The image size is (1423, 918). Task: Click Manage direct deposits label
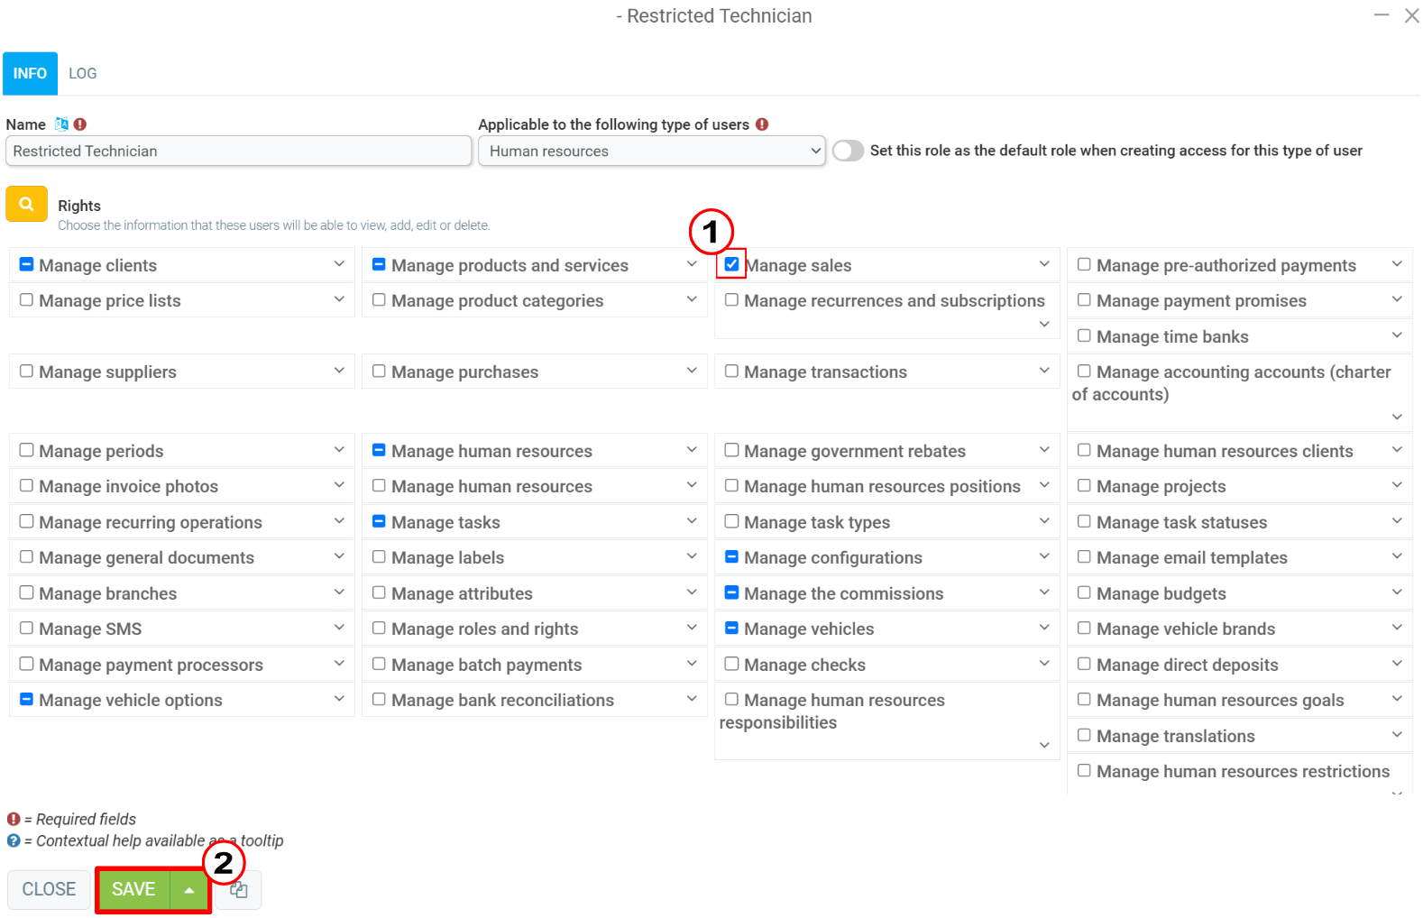pyautogui.click(x=1187, y=666)
